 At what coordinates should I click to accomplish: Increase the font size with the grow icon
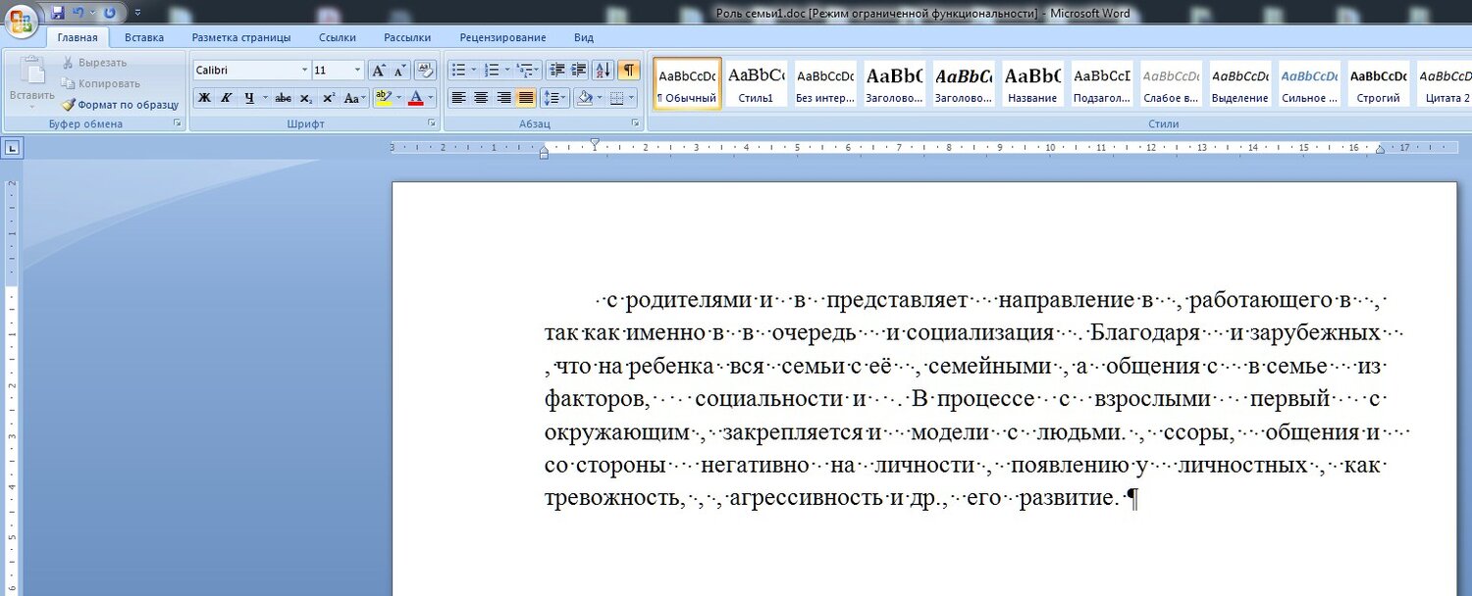pyautogui.click(x=379, y=71)
